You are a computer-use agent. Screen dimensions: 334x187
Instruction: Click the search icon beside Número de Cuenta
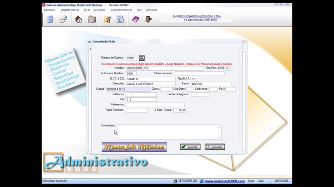click(x=141, y=58)
